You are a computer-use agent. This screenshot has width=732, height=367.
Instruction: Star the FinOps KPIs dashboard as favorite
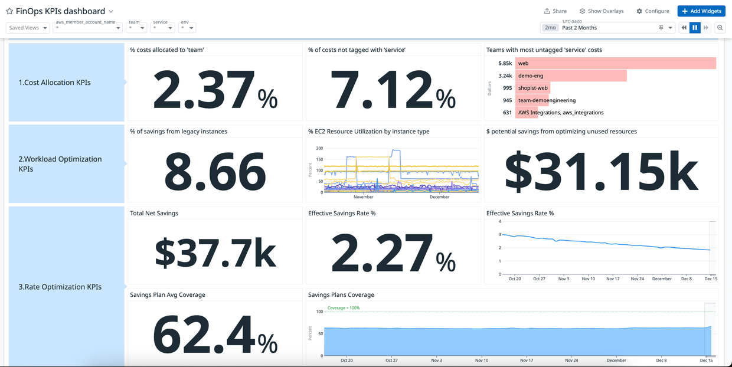pyautogui.click(x=9, y=11)
